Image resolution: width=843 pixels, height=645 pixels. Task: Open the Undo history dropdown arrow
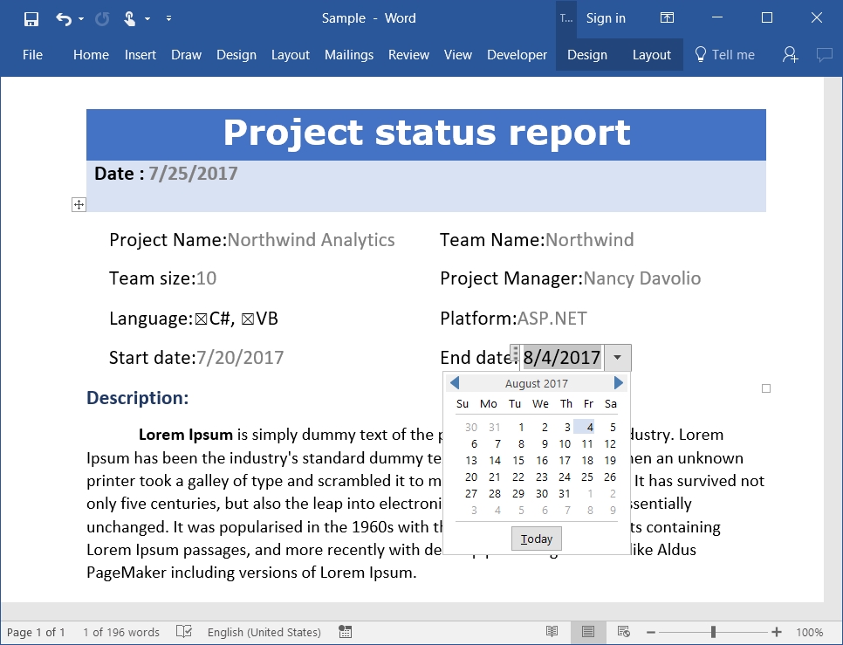coord(81,18)
